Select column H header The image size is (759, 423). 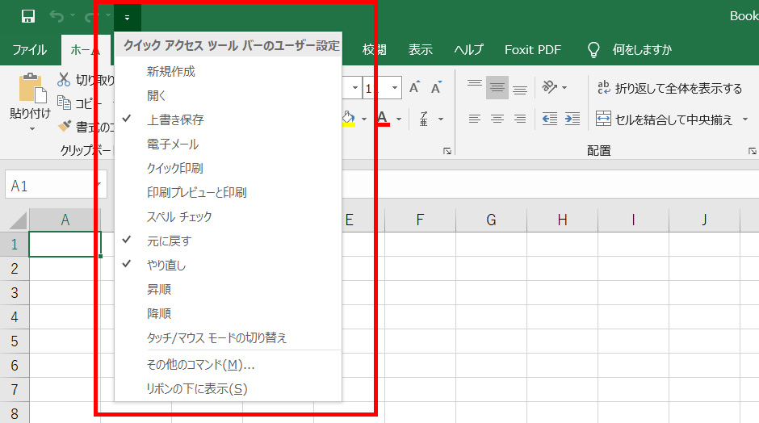point(563,220)
